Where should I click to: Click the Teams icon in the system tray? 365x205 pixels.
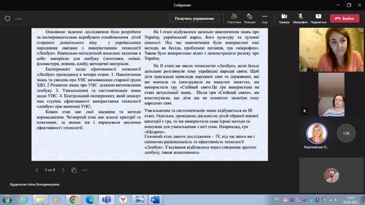coord(291,200)
